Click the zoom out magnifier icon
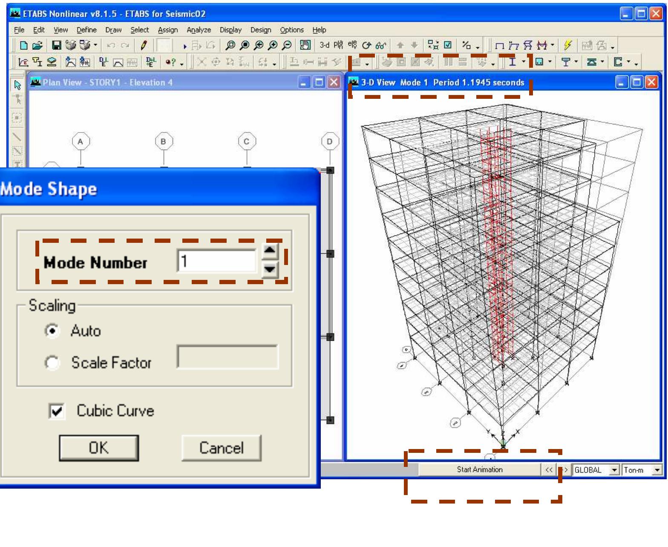The height and width of the screenshot is (547, 668). point(288,45)
